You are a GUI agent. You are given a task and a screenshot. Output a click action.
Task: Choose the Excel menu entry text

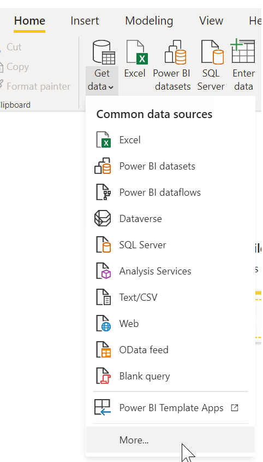click(x=130, y=139)
